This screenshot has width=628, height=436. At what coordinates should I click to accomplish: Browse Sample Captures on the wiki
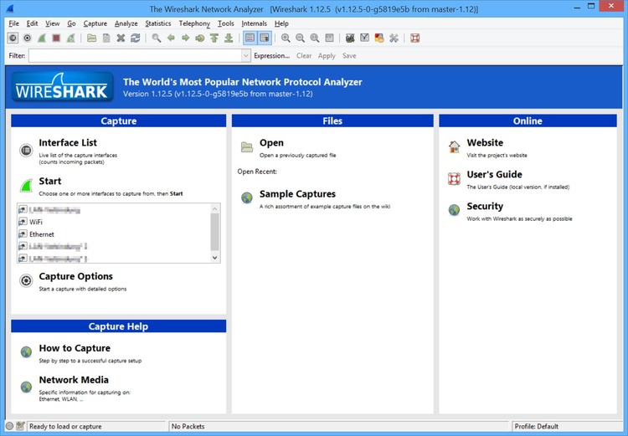click(297, 194)
